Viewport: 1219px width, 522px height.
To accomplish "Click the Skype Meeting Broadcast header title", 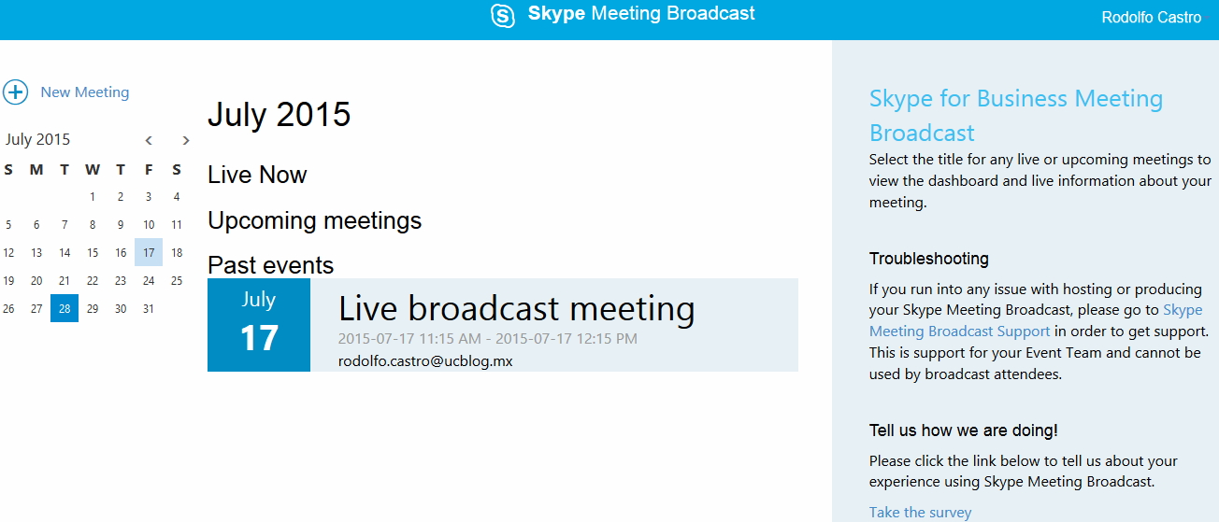I will 641,14.
